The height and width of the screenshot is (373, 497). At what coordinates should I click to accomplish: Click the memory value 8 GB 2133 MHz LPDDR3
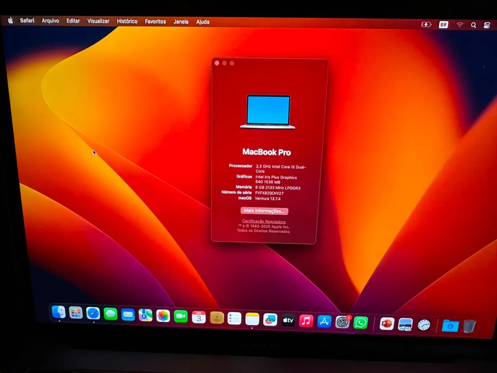278,188
